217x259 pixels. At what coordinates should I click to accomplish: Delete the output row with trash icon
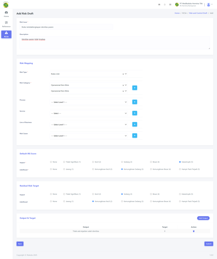pyautogui.click(x=194, y=231)
